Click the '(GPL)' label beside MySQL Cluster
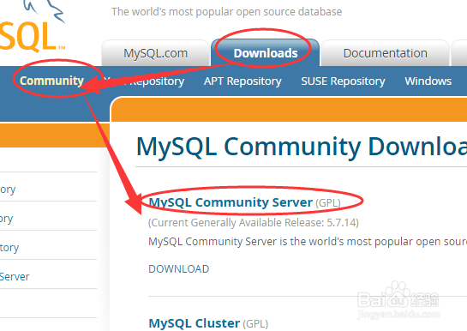 pyautogui.click(x=255, y=324)
